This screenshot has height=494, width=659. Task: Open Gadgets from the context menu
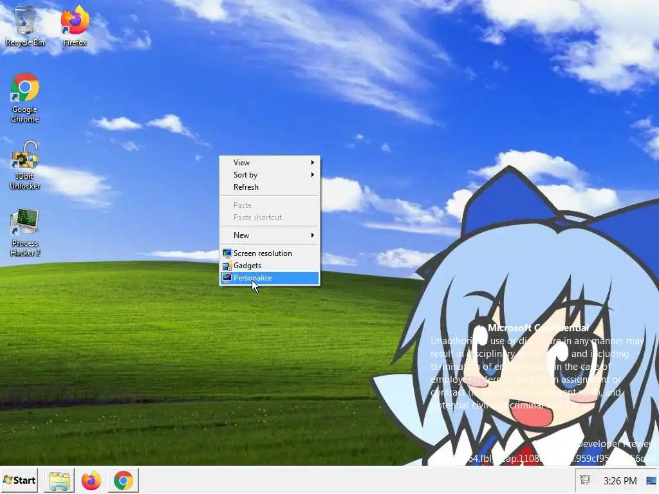(x=270, y=266)
